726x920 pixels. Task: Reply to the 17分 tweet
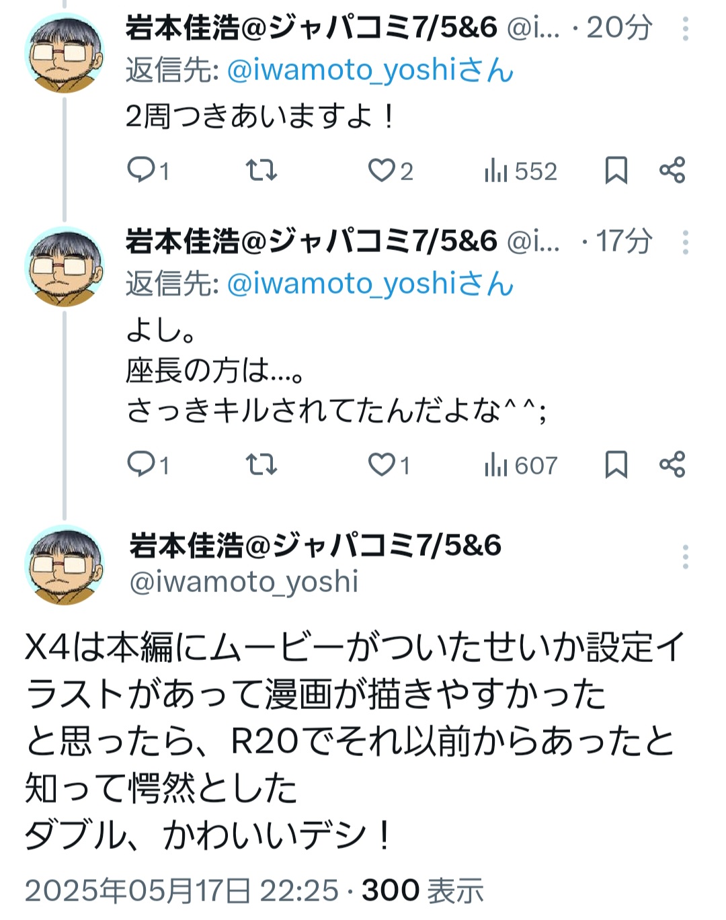pyautogui.click(x=148, y=464)
